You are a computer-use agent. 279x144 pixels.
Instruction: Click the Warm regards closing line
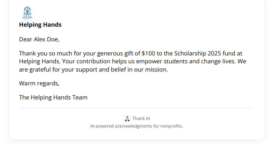[x=39, y=83]
